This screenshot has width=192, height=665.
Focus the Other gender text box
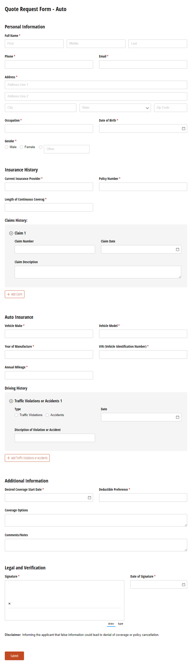point(67,149)
